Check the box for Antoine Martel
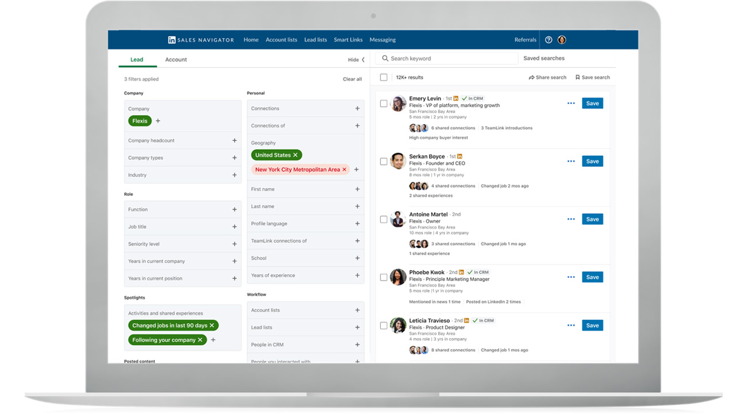Image resolution: width=736 pixels, height=414 pixels. [x=384, y=219]
